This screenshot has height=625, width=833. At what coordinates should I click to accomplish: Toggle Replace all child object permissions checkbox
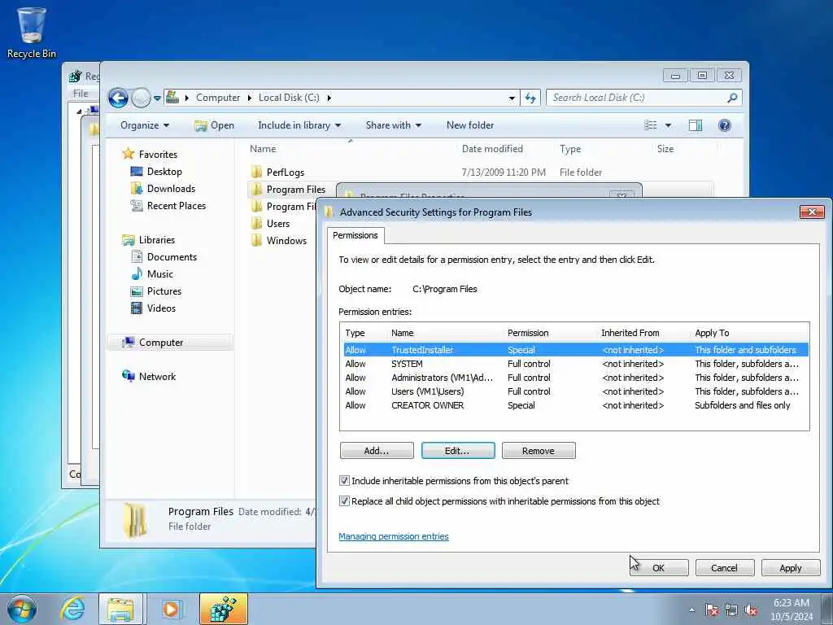pos(344,501)
